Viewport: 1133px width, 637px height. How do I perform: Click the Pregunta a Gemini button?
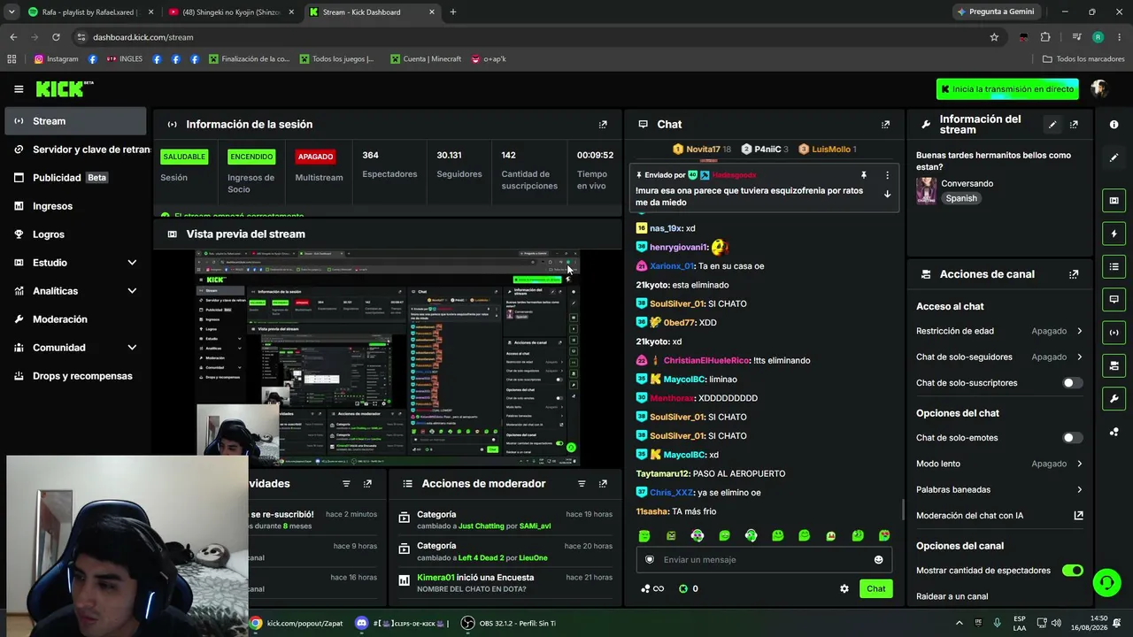click(x=995, y=12)
